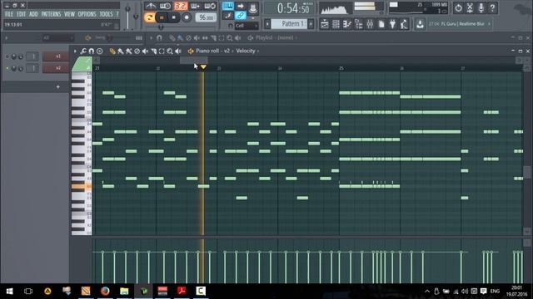Click the help question mark icon
This screenshot has width=533, height=299.
tap(492, 7)
